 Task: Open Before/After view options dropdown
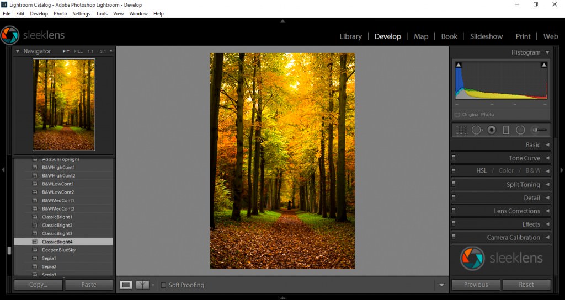pos(153,285)
